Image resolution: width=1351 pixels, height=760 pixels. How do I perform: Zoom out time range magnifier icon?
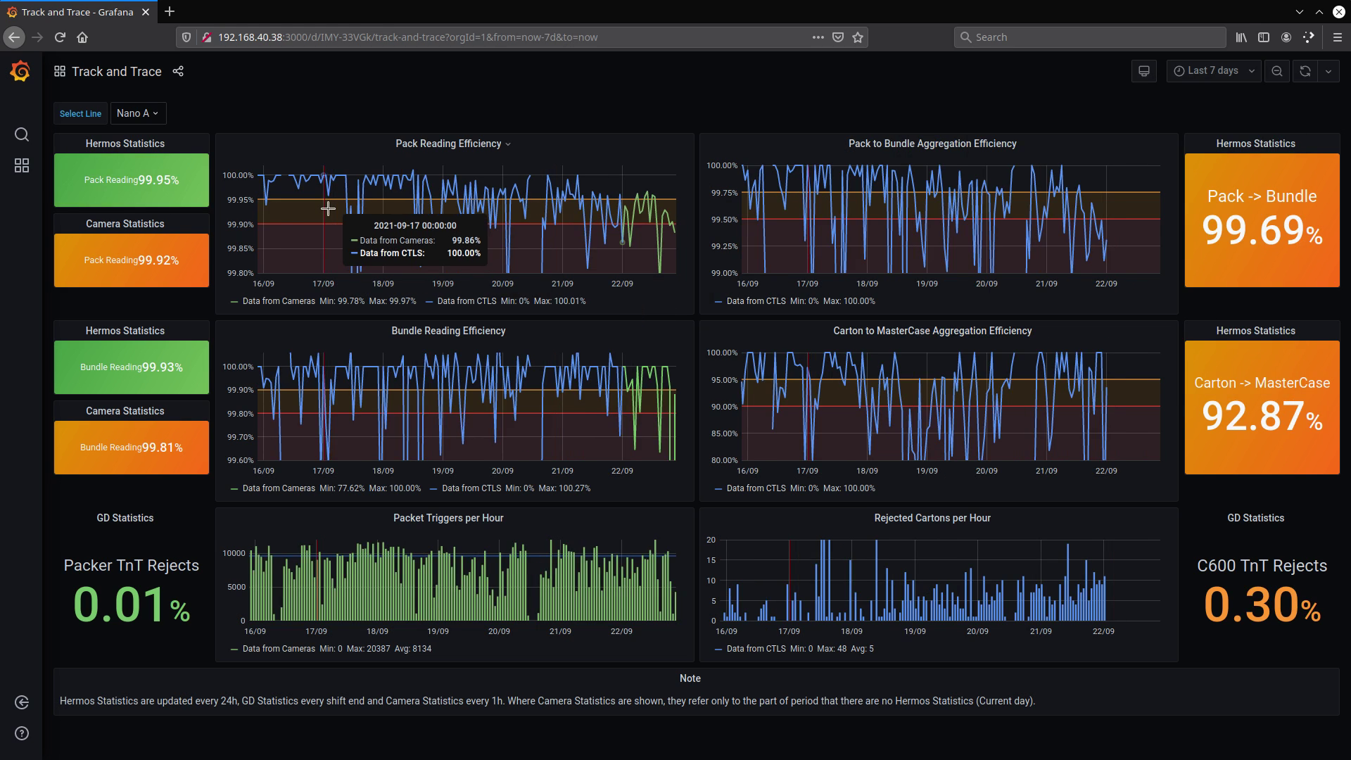pos(1276,71)
